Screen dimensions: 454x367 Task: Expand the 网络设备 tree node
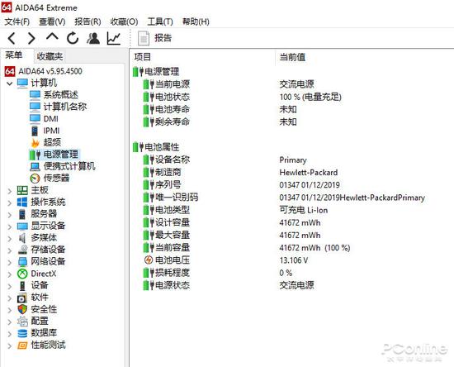pyautogui.click(x=10, y=262)
